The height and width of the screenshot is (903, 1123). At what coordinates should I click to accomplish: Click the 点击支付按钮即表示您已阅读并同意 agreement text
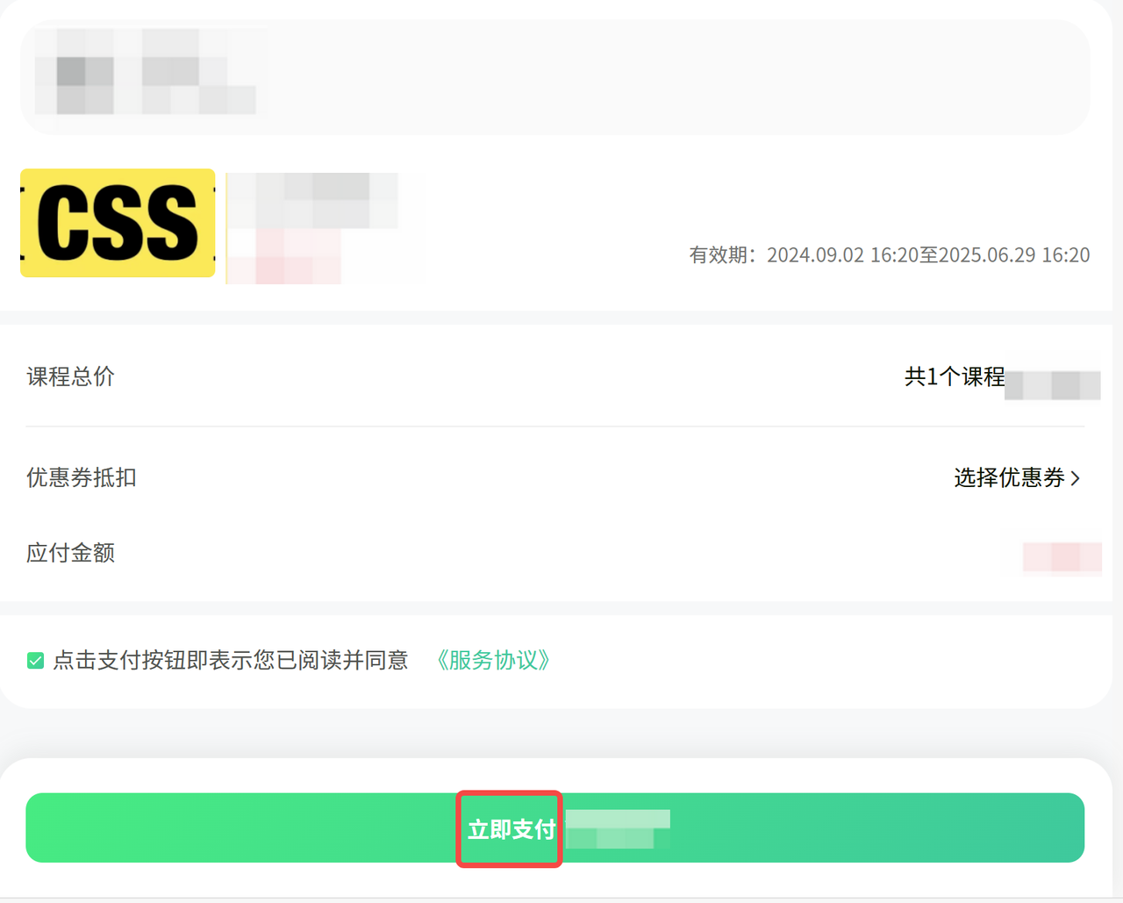click(231, 660)
